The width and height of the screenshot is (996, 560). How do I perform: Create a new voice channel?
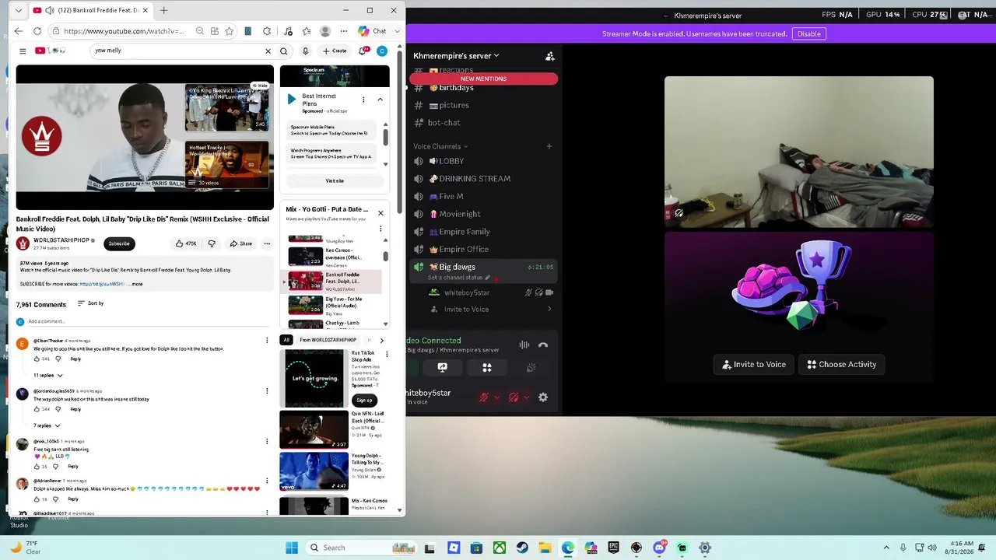(x=549, y=146)
